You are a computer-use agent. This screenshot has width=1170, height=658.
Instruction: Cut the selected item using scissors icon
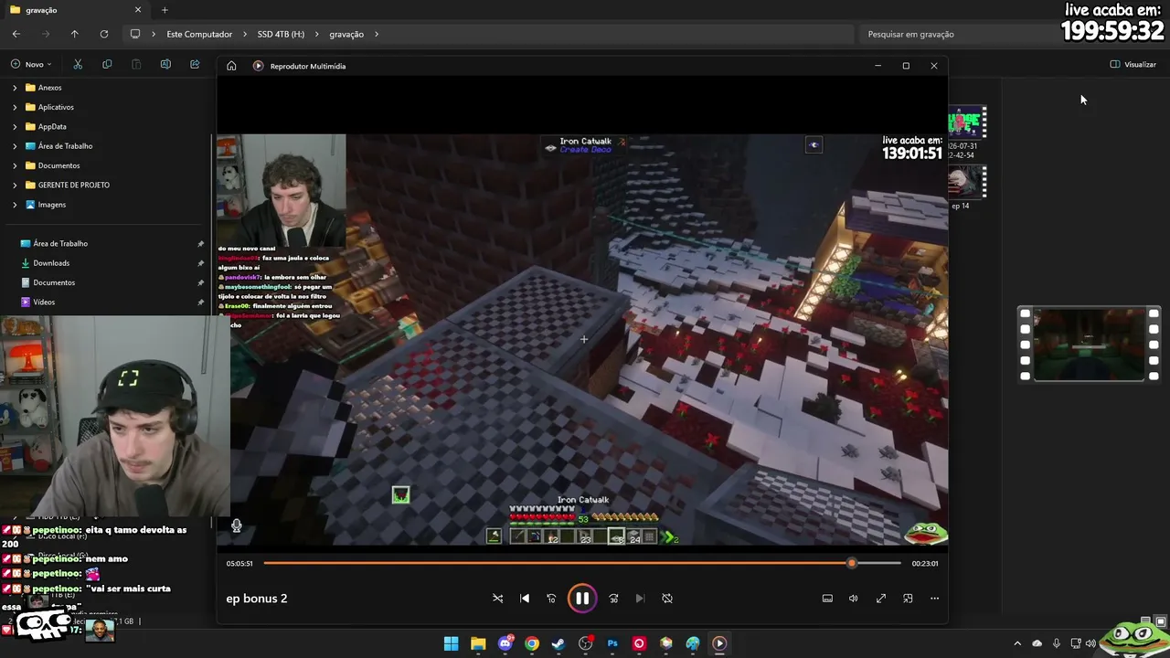78,64
